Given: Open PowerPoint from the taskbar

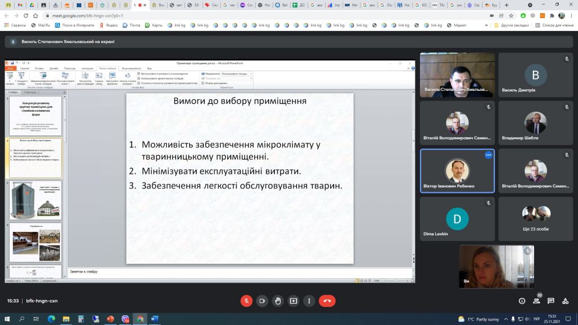Looking at the screenshot, I should [x=110, y=319].
